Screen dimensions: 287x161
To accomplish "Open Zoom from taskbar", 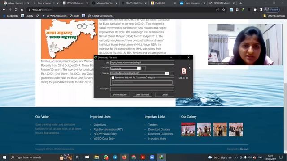I will coord(152,157).
